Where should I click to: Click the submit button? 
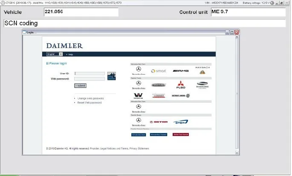80,85
